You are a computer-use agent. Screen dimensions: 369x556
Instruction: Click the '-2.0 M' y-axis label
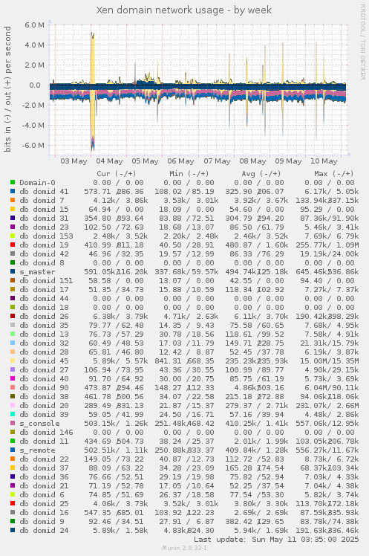point(33,106)
